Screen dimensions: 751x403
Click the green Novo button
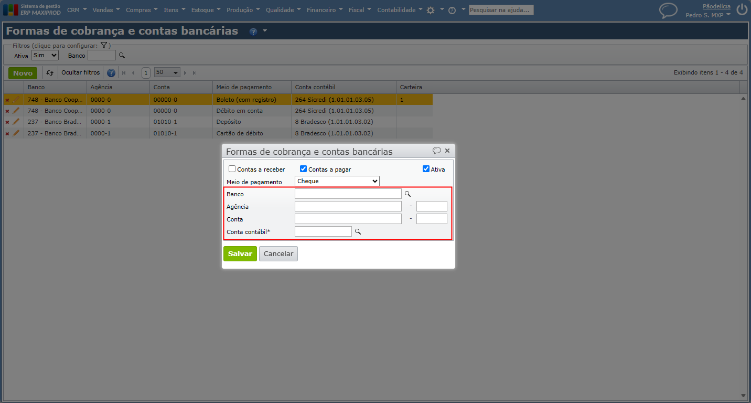[23, 73]
